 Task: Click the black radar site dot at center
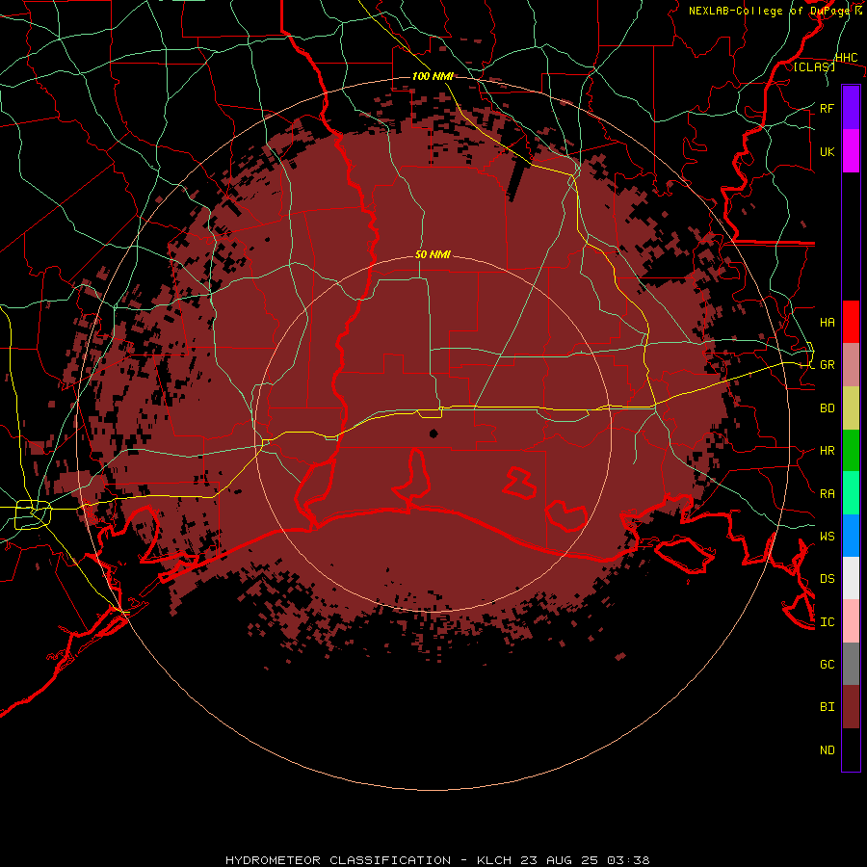pyautogui.click(x=433, y=433)
